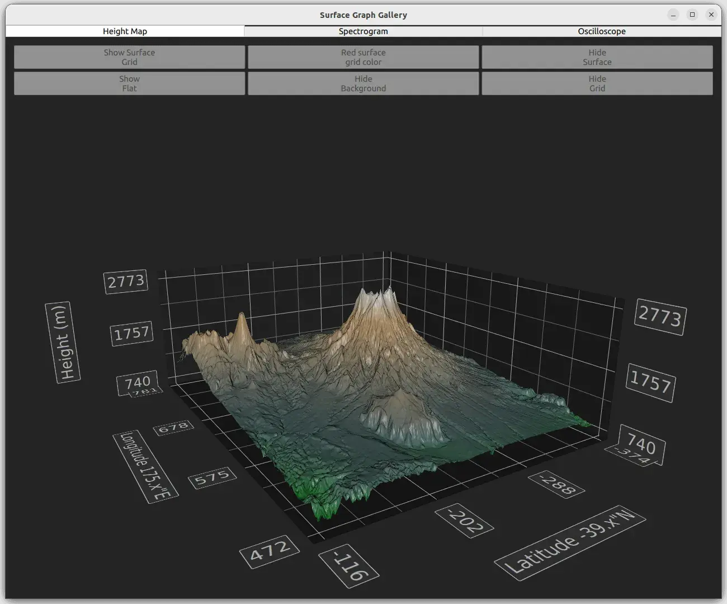Open the Oscilloscope tab
The height and width of the screenshot is (604, 727).
coord(601,31)
